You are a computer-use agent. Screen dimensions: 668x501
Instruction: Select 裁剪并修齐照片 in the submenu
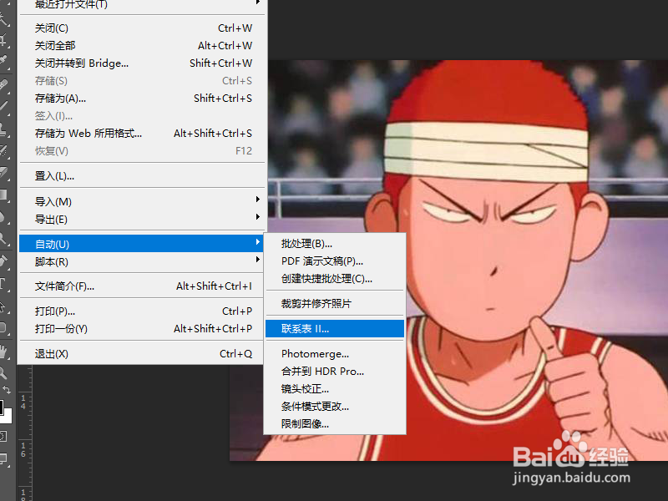[335, 303]
